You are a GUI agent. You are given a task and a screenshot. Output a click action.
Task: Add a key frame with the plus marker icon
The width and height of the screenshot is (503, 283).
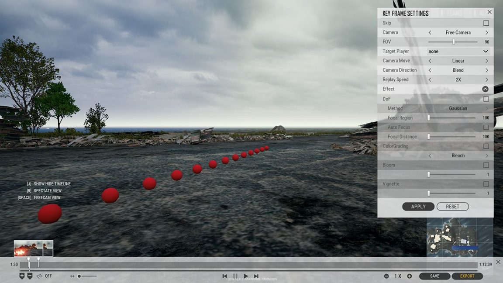click(22, 276)
